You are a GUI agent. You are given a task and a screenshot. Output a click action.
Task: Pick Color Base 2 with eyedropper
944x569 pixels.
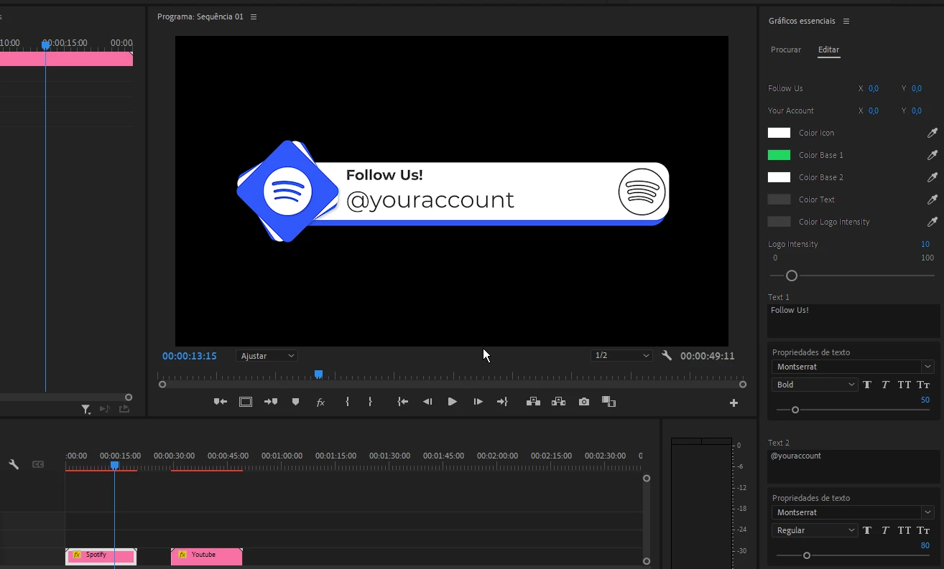(933, 177)
